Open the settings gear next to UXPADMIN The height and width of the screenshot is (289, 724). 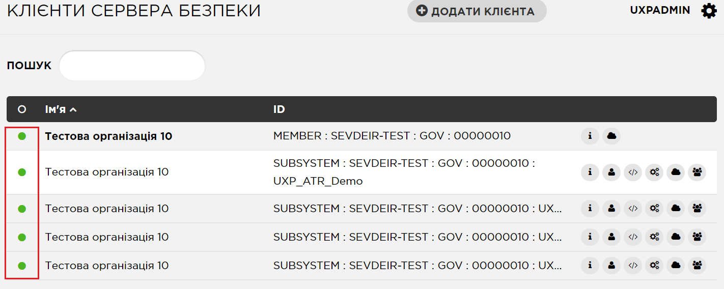tap(709, 11)
